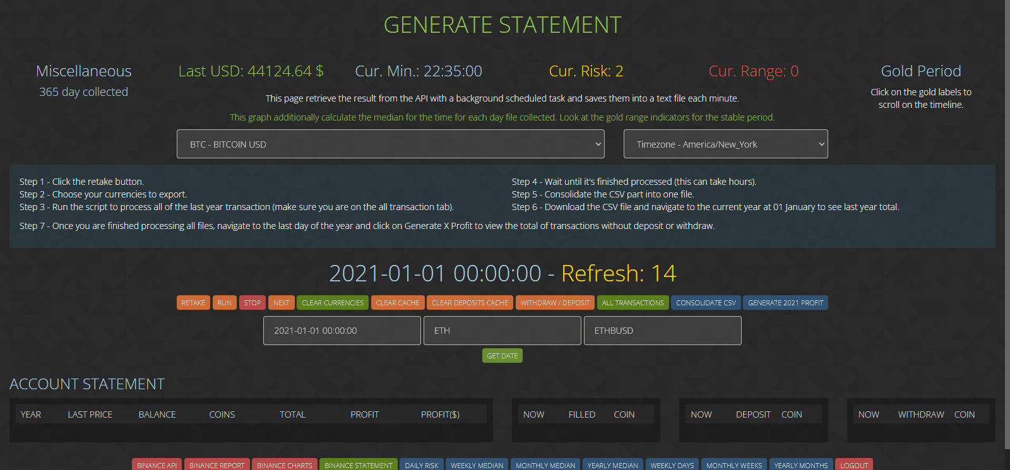Navigate to DAILY RISK page
This screenshot has height=470, width=1010.
[x=422, y=465]
